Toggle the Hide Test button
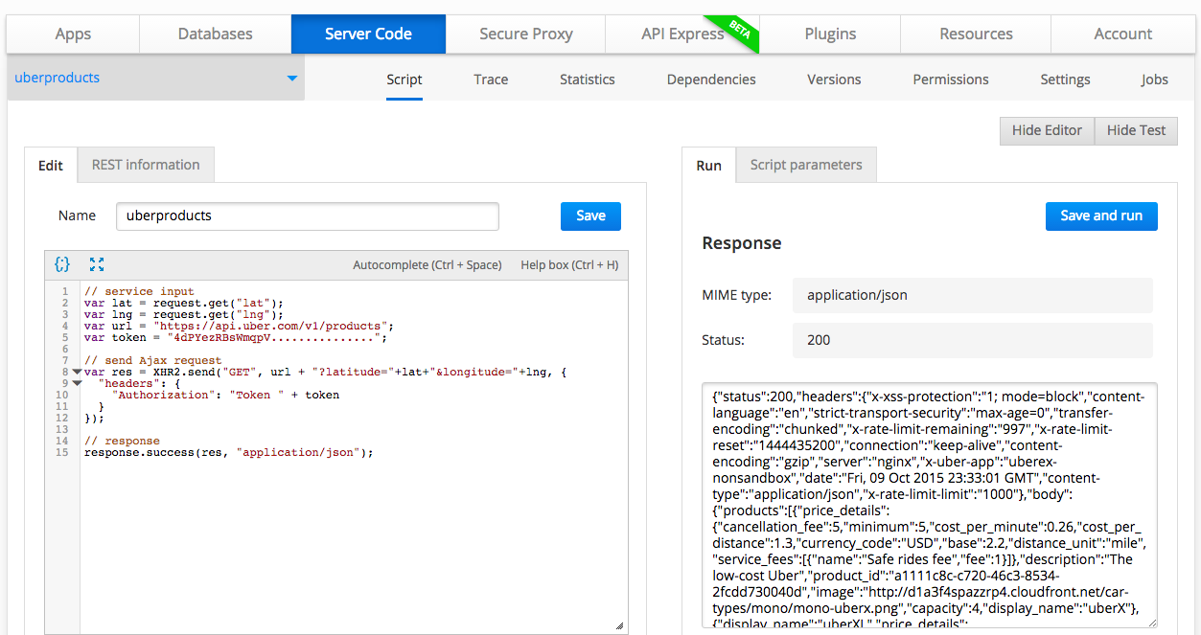 tap(1136, 131)
